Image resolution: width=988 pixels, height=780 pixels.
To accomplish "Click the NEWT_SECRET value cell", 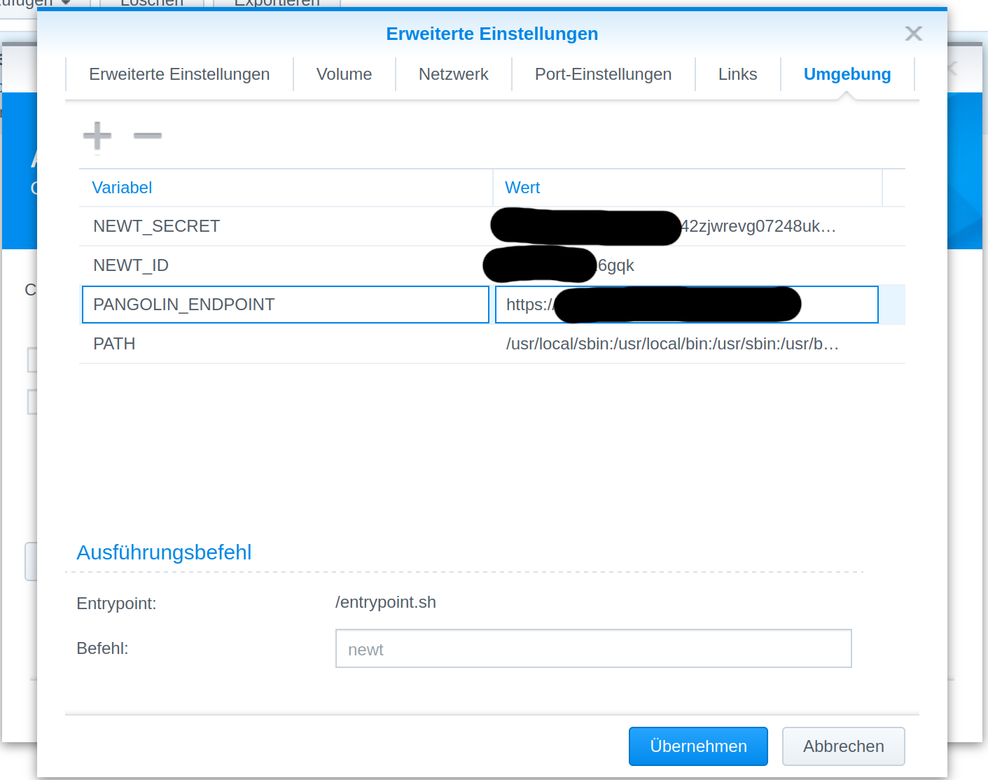I will (688, 226).
